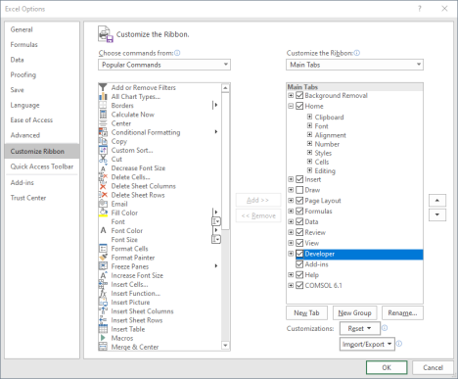Open the Trust Center category

coord(28,198)
